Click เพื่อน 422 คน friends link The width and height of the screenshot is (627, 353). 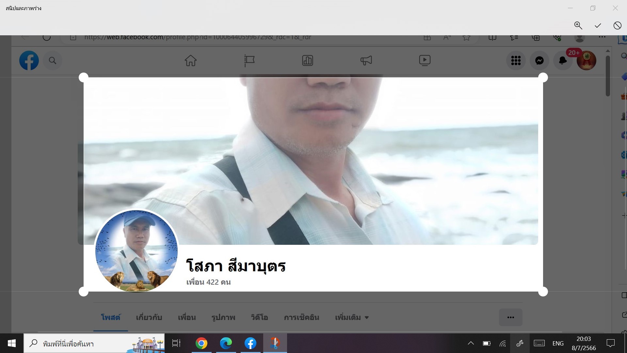click(208, 282)
